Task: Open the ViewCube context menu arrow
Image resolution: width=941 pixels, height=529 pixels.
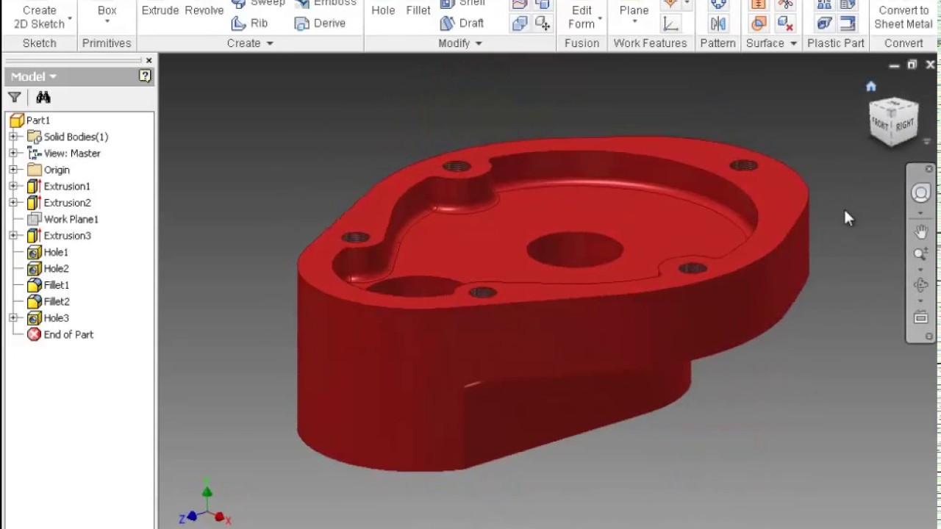Action: 927,142
